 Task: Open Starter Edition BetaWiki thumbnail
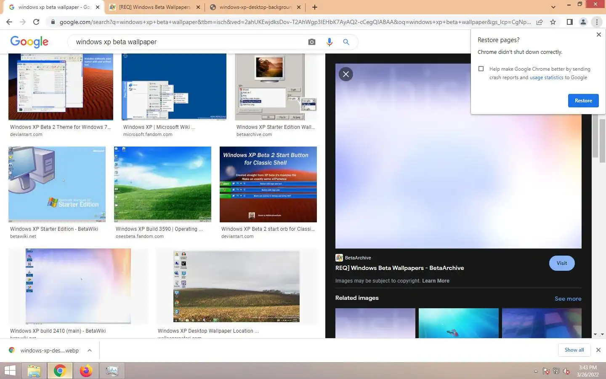pos(57,184)
